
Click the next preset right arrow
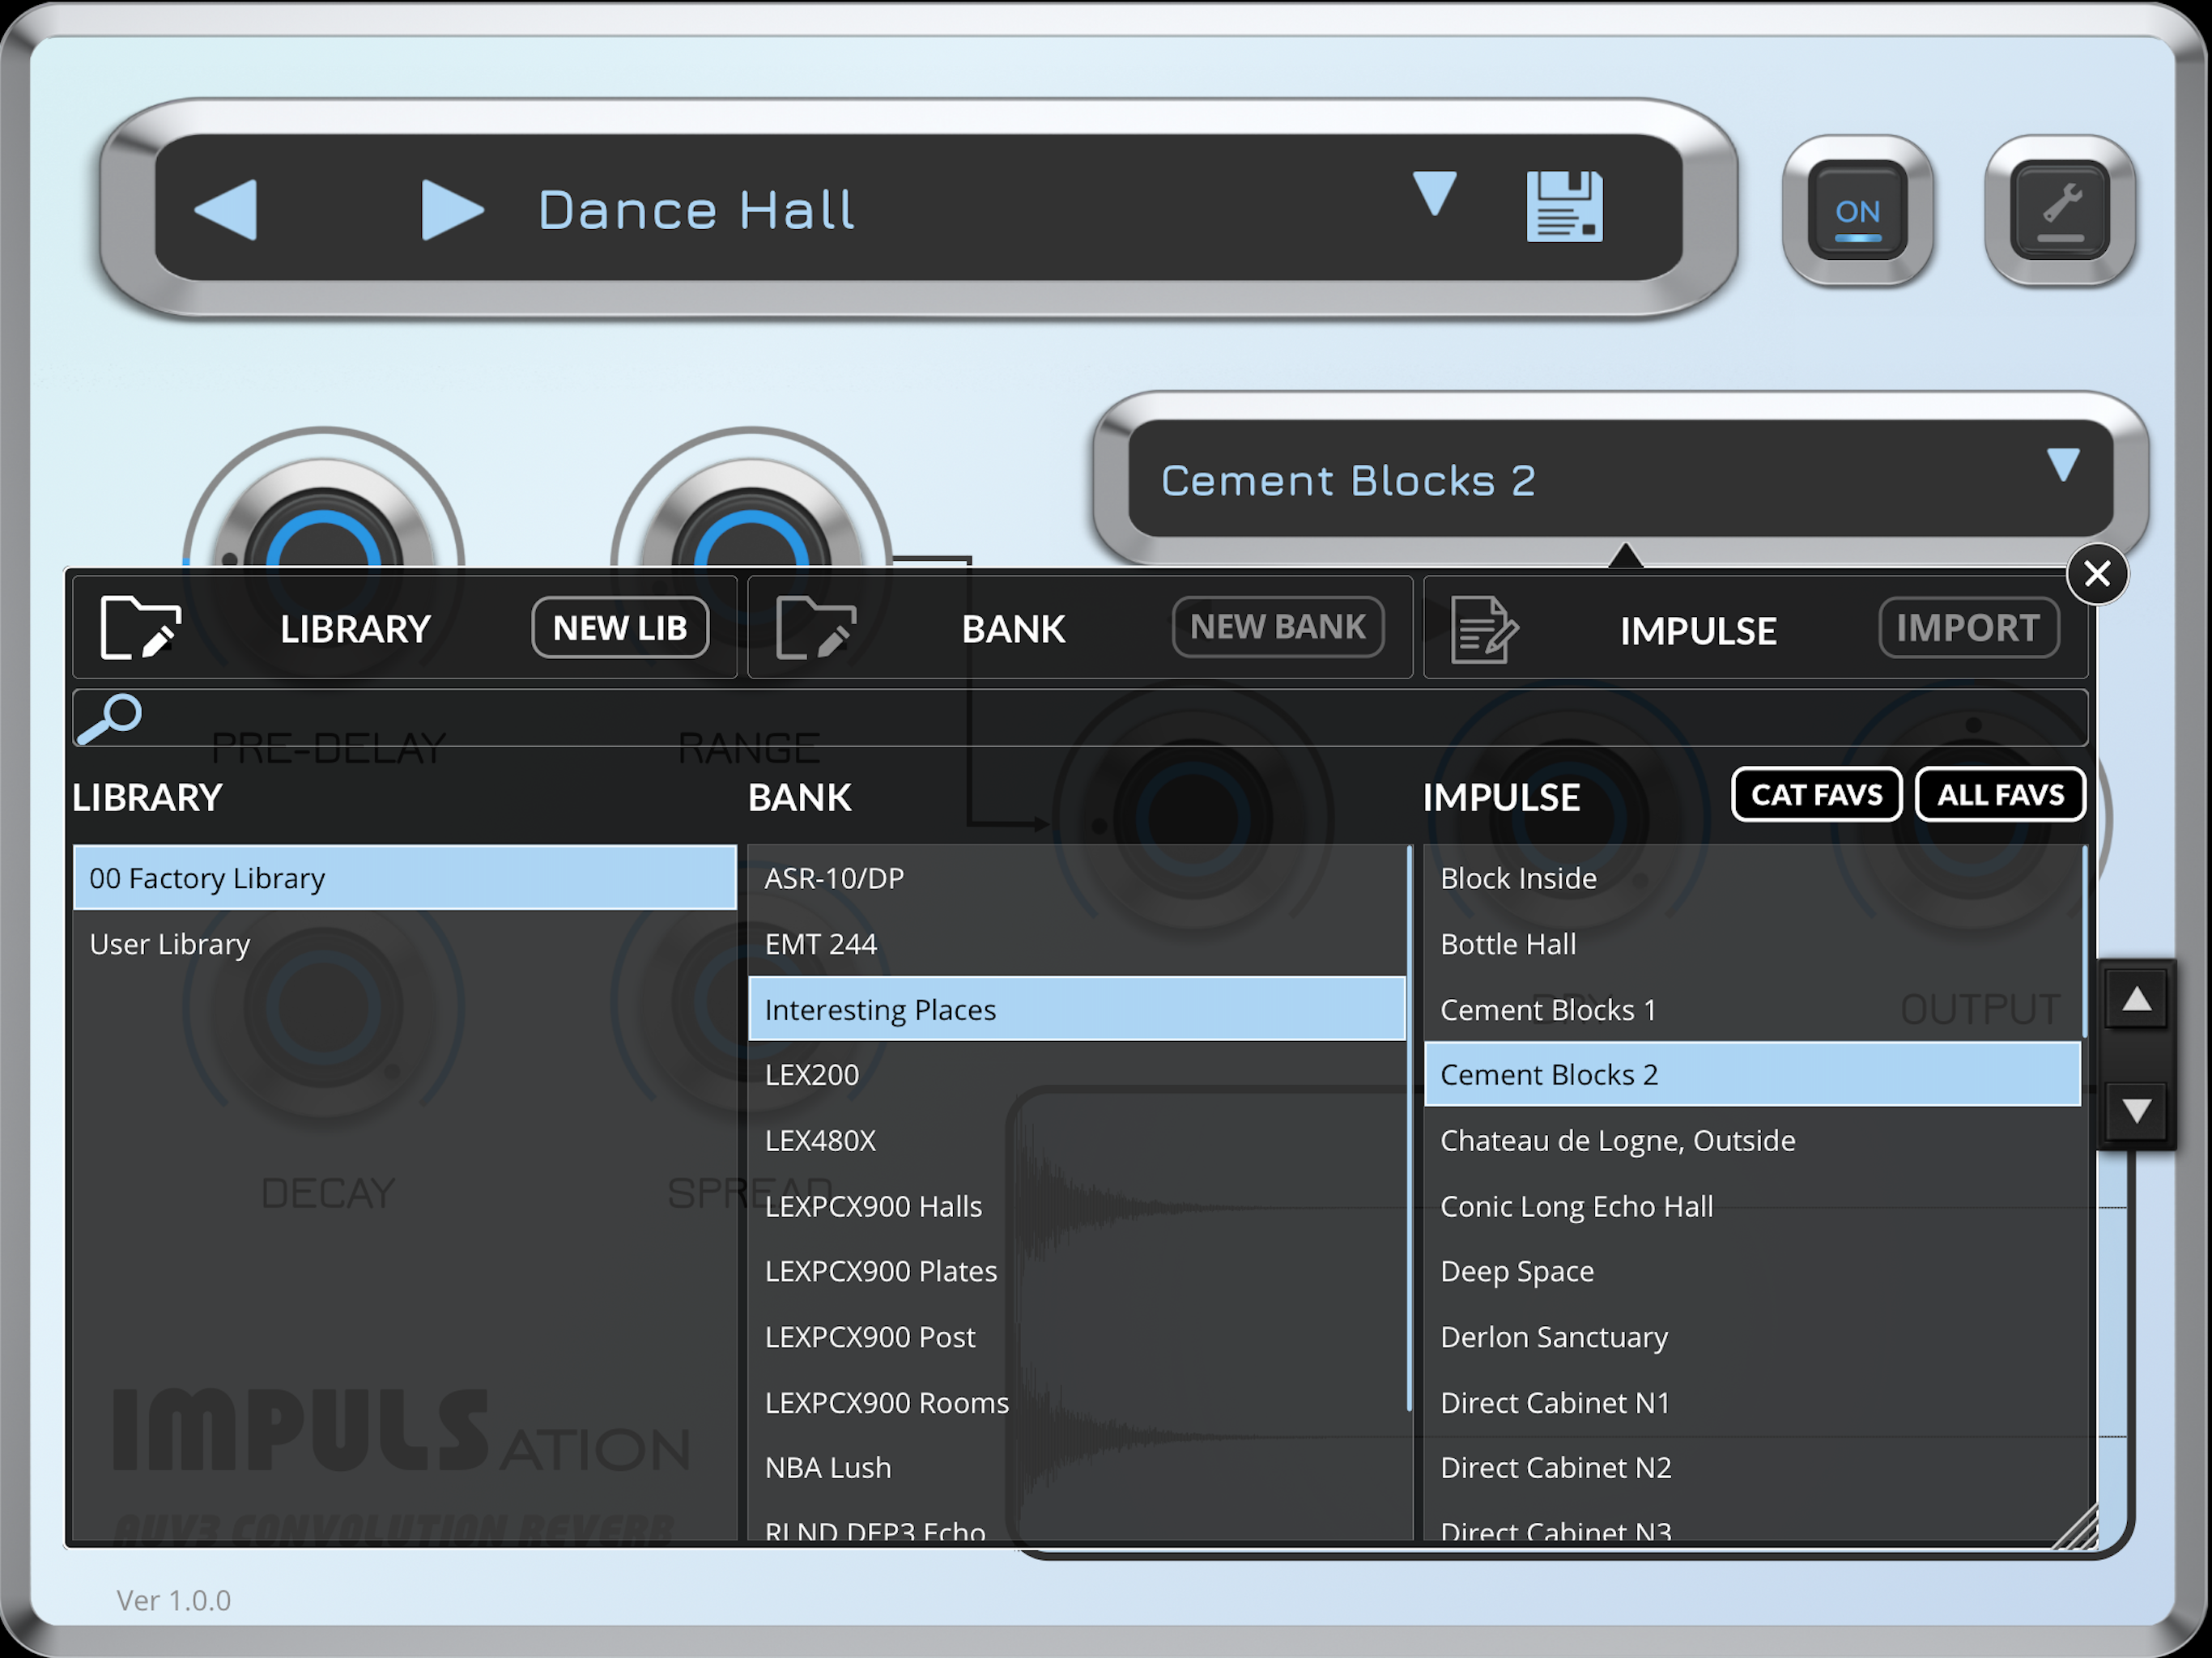[x=452, y=210]
